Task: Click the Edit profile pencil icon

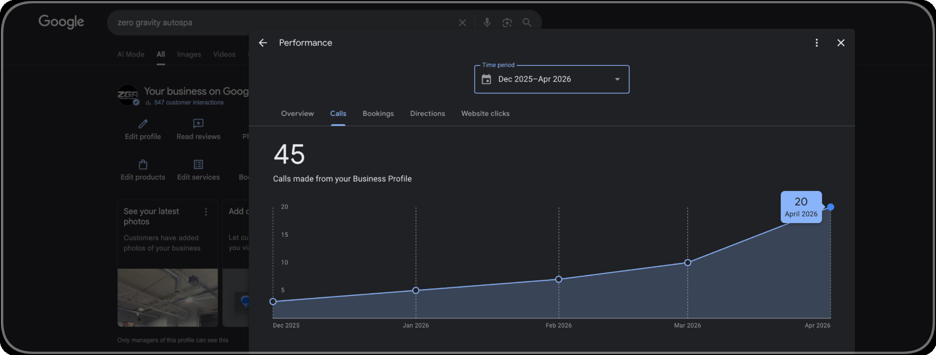Action: (x=143, y=124)
